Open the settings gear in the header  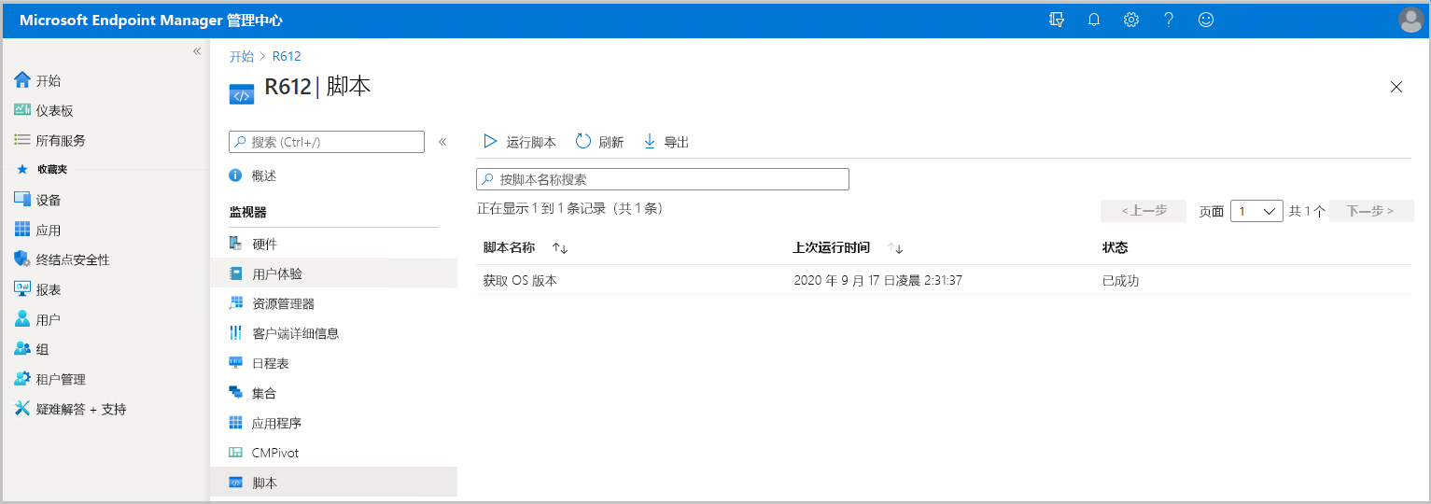(x=1131, y=20)
